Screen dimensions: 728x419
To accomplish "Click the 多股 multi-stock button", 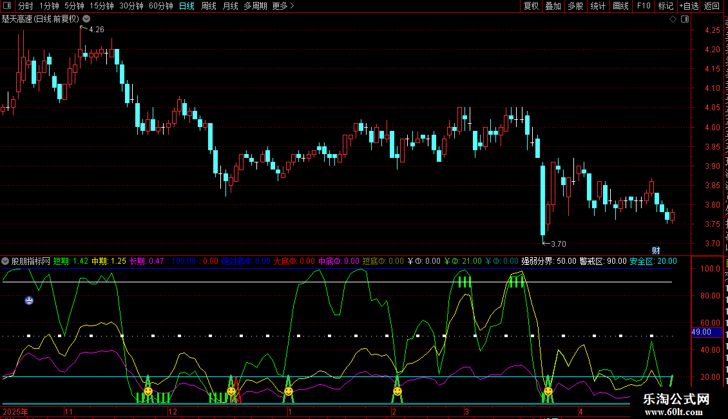I will click(575, 6).
